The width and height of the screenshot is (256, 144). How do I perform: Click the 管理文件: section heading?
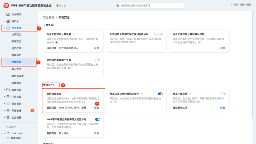(48, 85)
